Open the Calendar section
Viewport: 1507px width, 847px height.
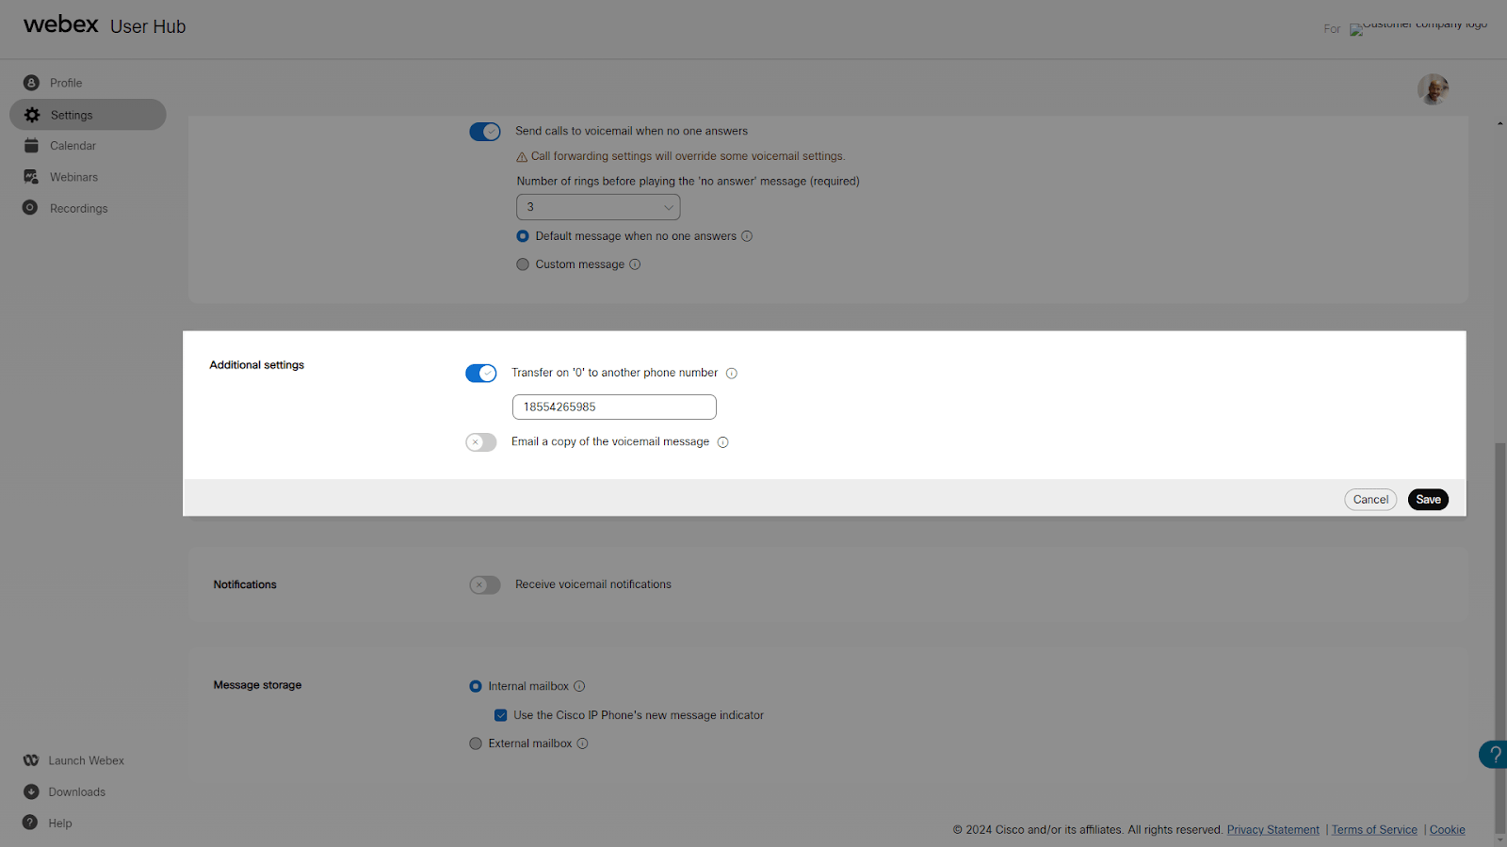[72, 145]
